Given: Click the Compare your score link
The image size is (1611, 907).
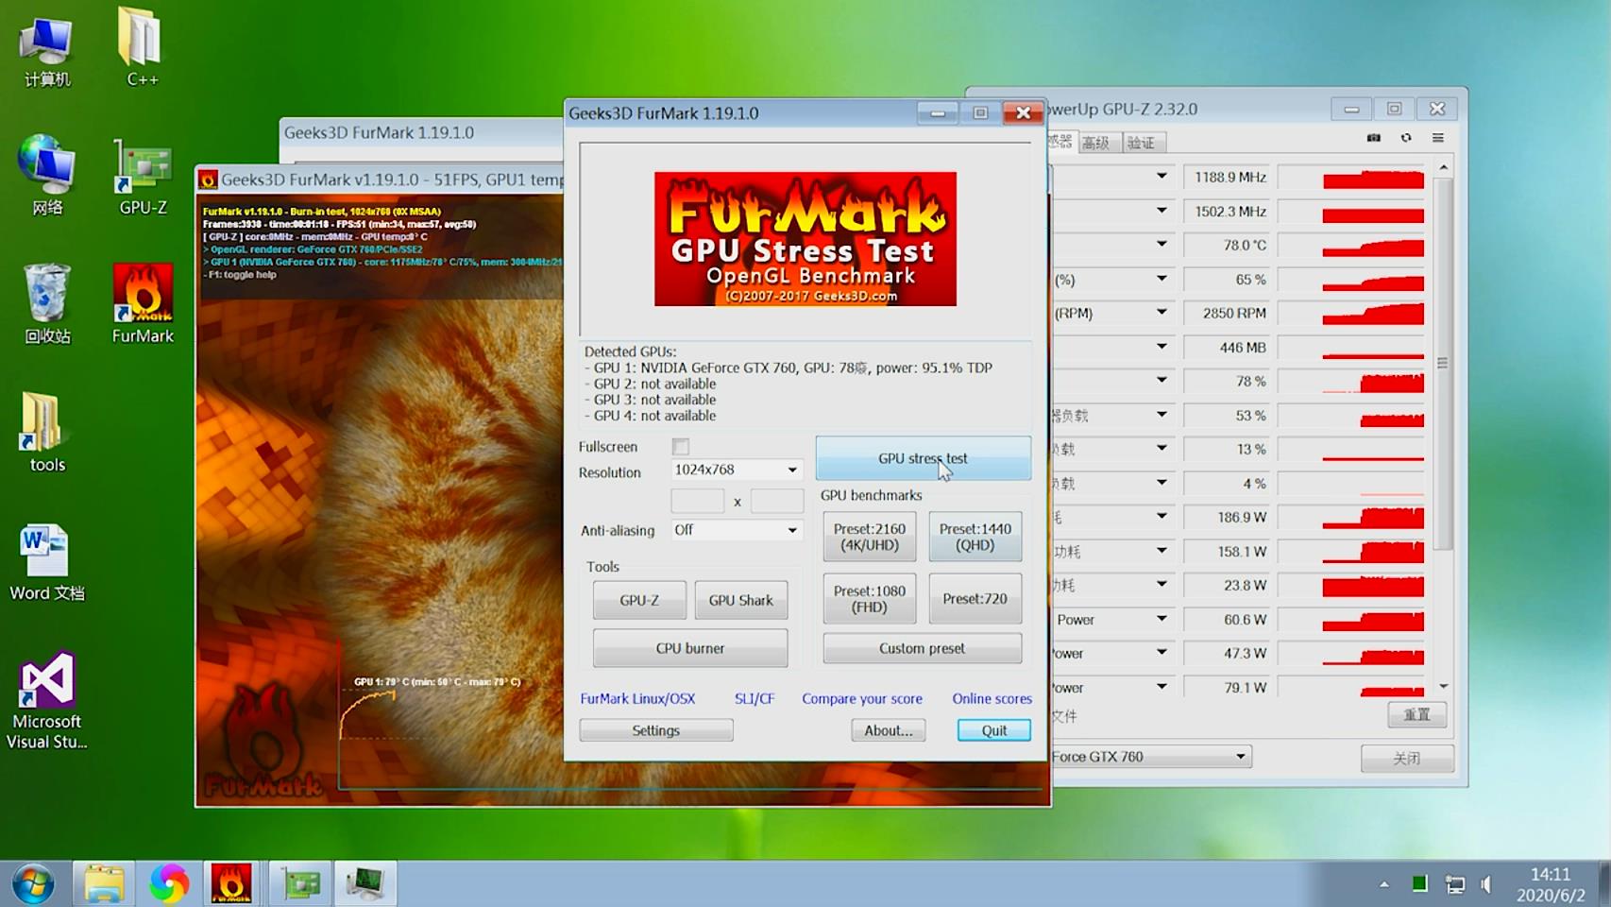Looking at the screenshot, I should (860, 698).
